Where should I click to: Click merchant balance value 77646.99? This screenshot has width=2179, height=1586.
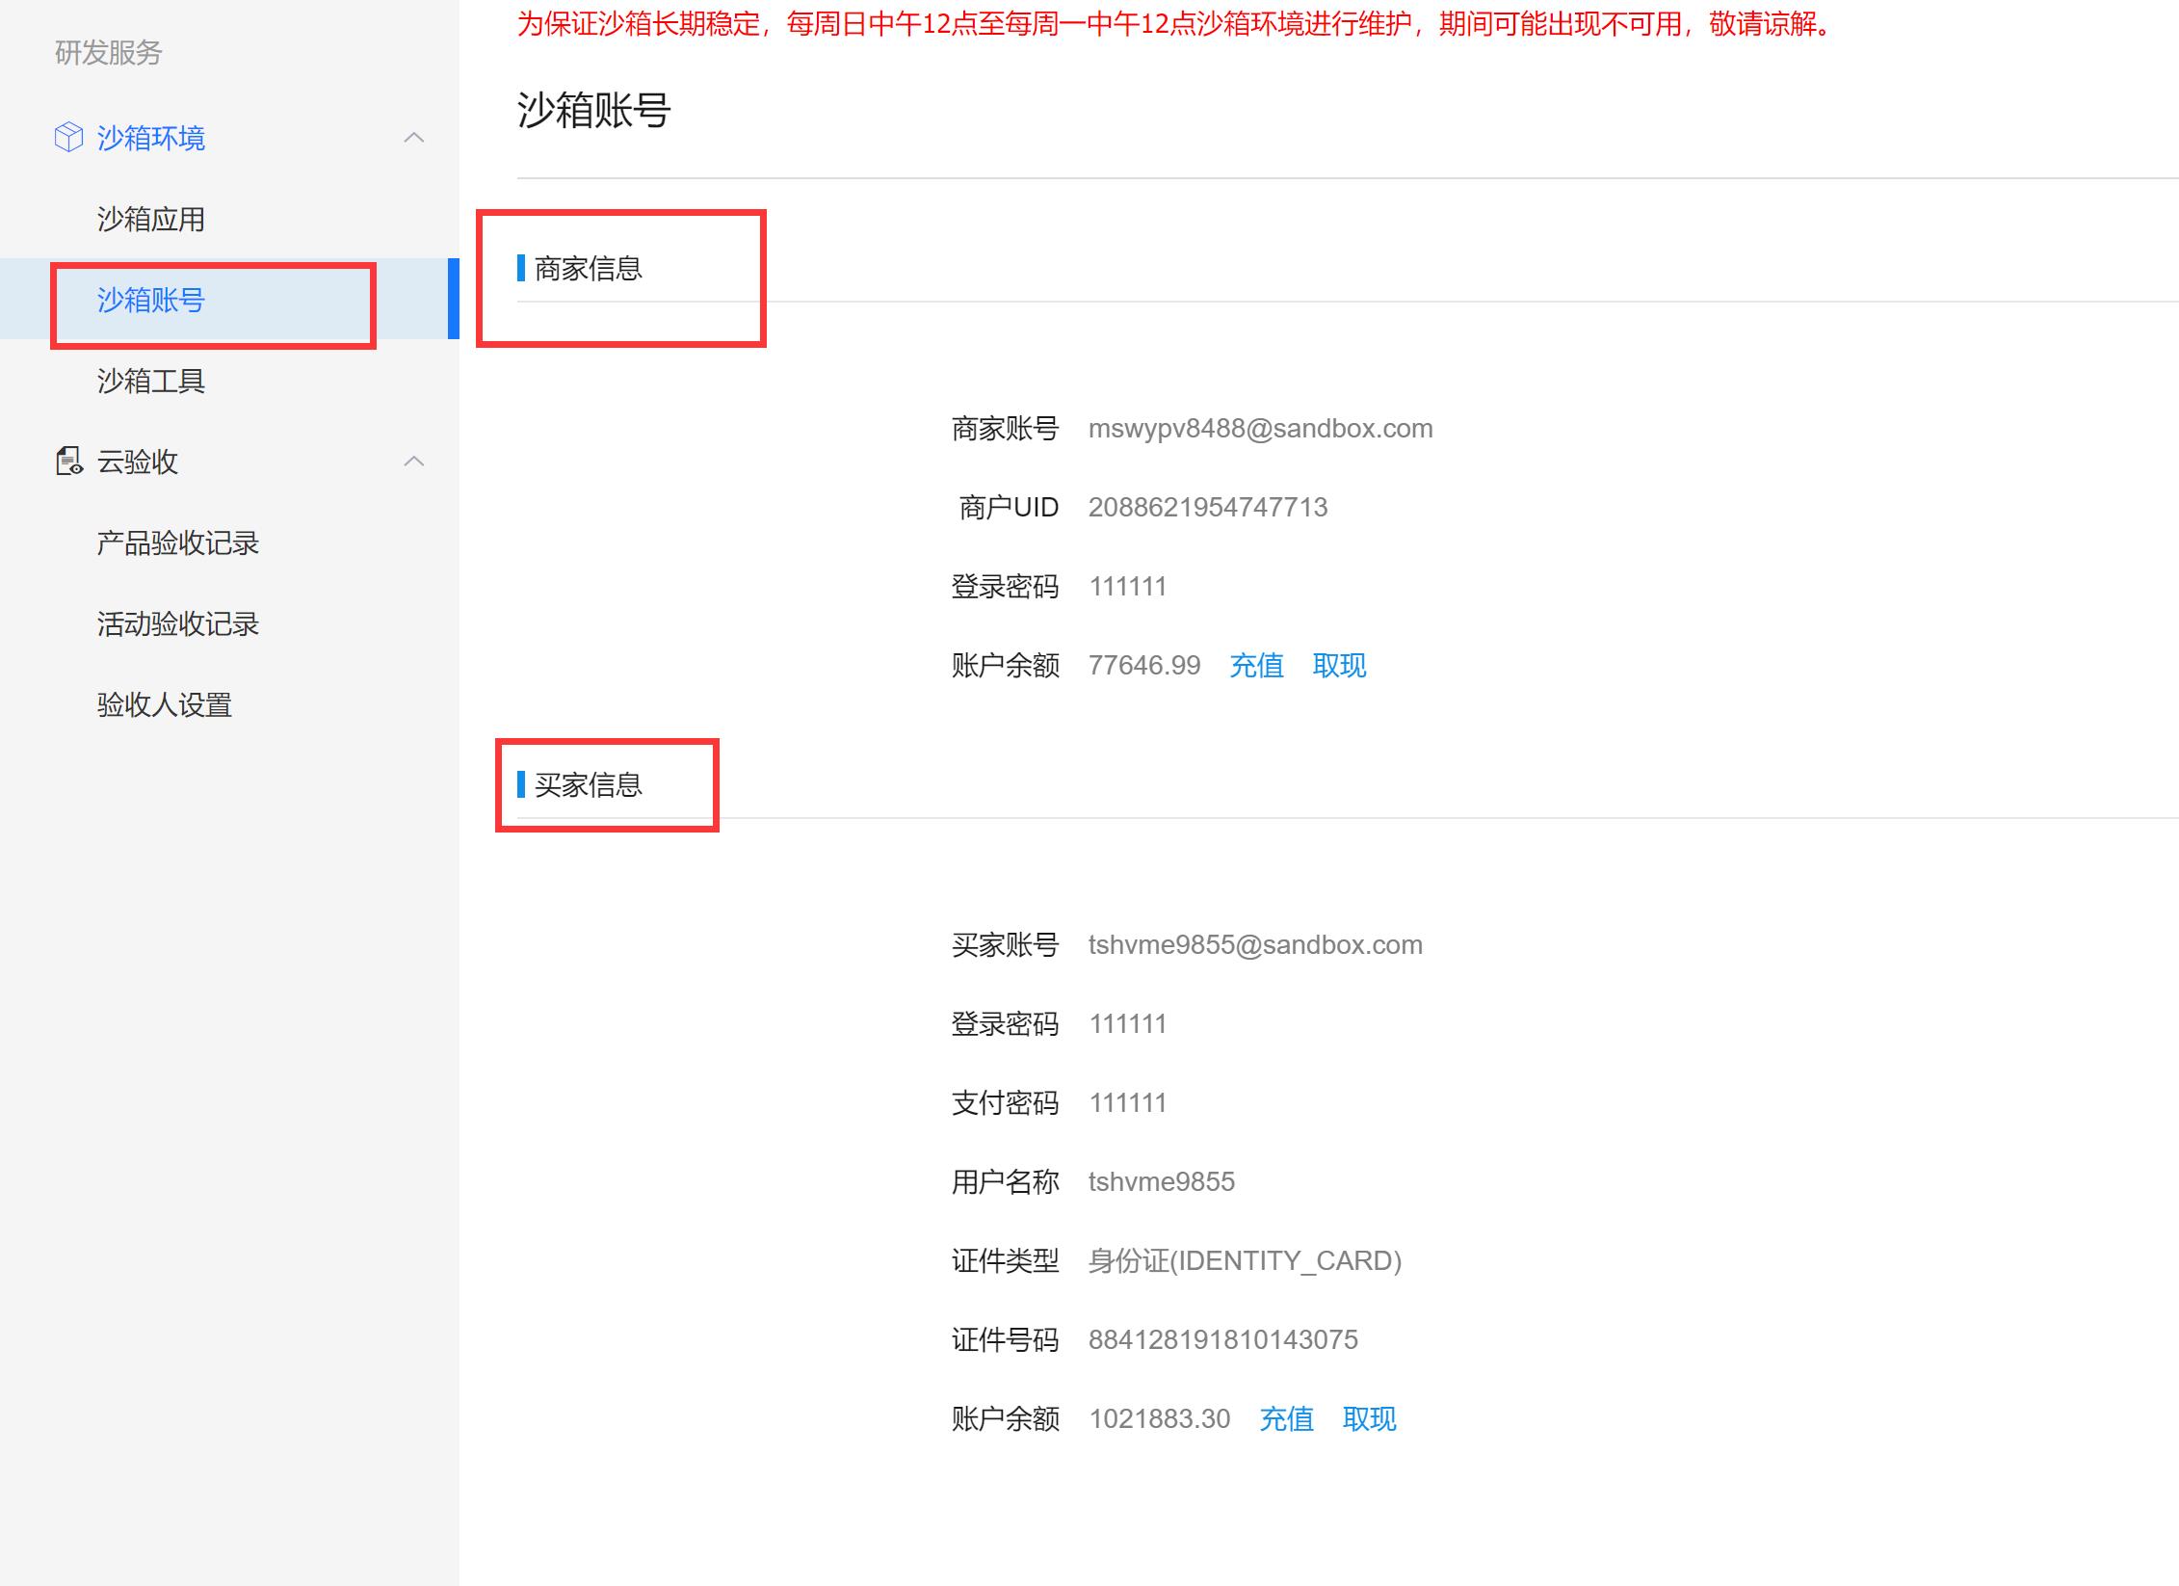[1144, 666]
